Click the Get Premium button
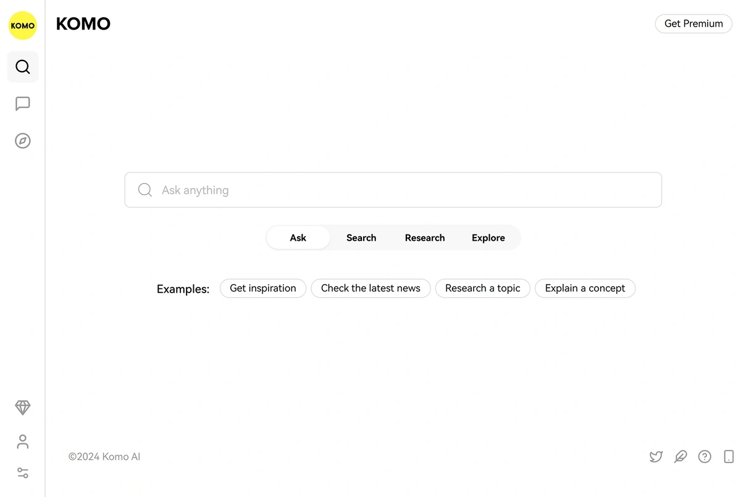This screenshot has width=741, height=497. point(693,23)
